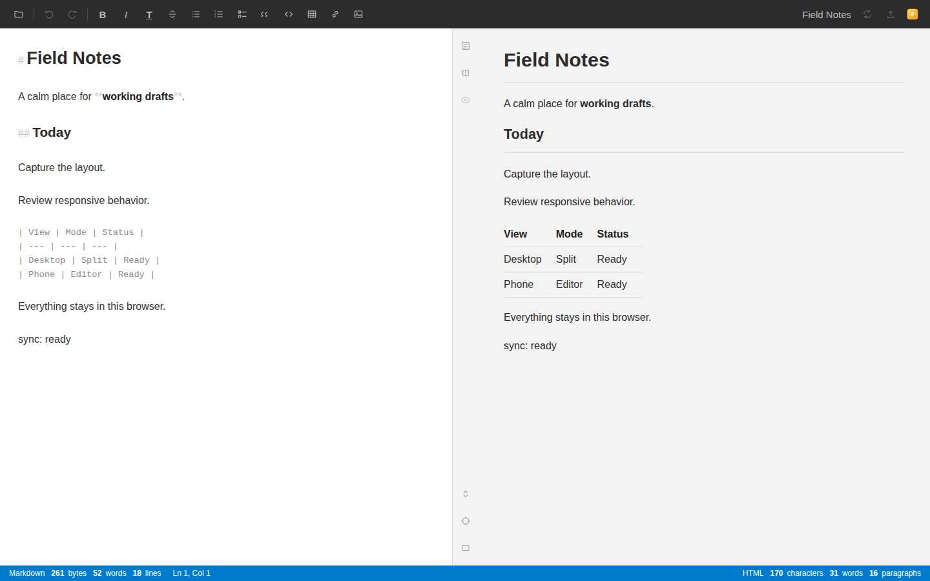Click '16 paragraphs' in the status bar
The height and width of the screenshot is (581, 930).
click(895, 573)
